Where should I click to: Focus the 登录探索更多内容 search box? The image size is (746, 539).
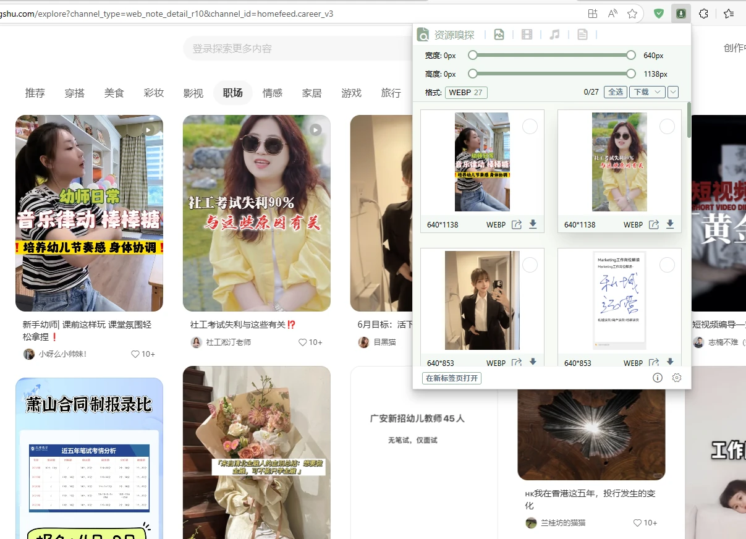pos(297,48)
